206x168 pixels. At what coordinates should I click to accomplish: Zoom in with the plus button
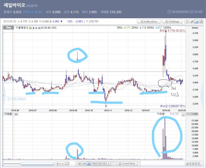58,163
